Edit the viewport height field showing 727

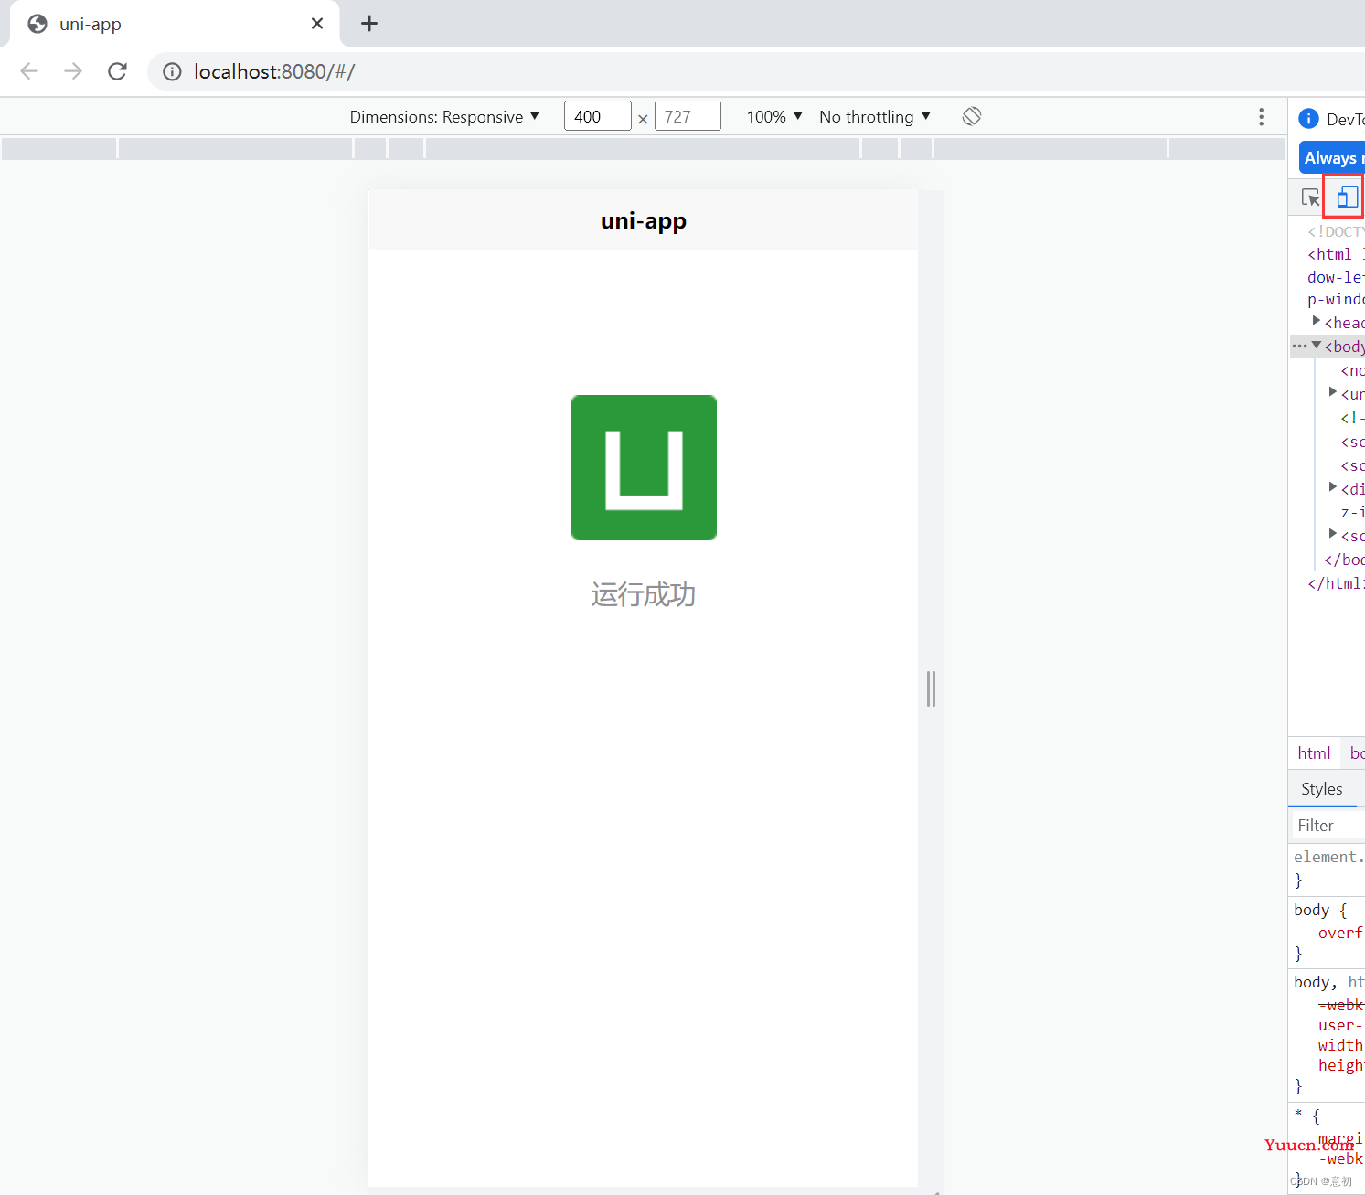[x=688, y=116]
